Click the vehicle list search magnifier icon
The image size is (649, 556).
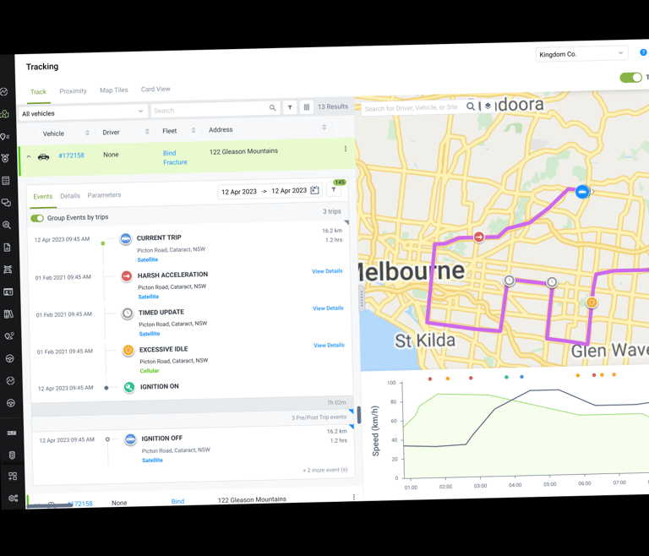click(272, 107)
